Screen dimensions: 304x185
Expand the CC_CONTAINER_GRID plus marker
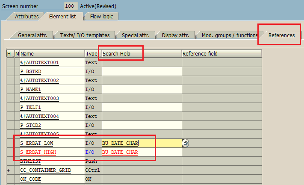coord(8,170)
